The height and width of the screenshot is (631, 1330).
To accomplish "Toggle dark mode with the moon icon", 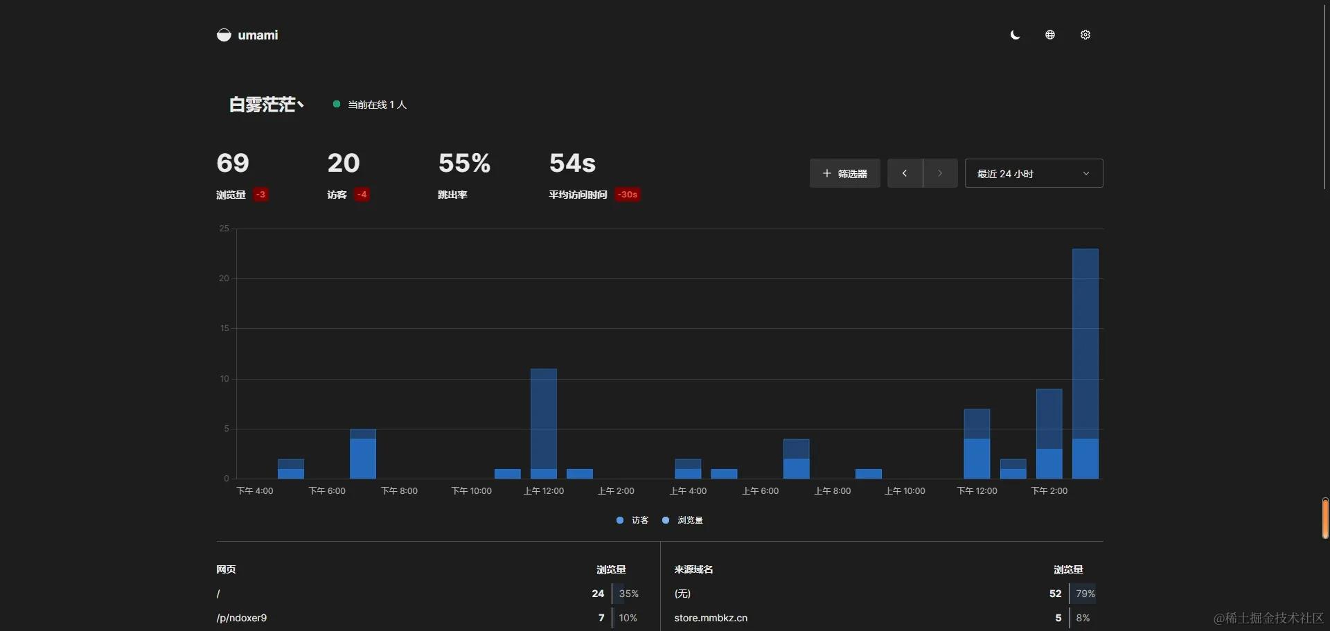I will tap(1015, 35).
